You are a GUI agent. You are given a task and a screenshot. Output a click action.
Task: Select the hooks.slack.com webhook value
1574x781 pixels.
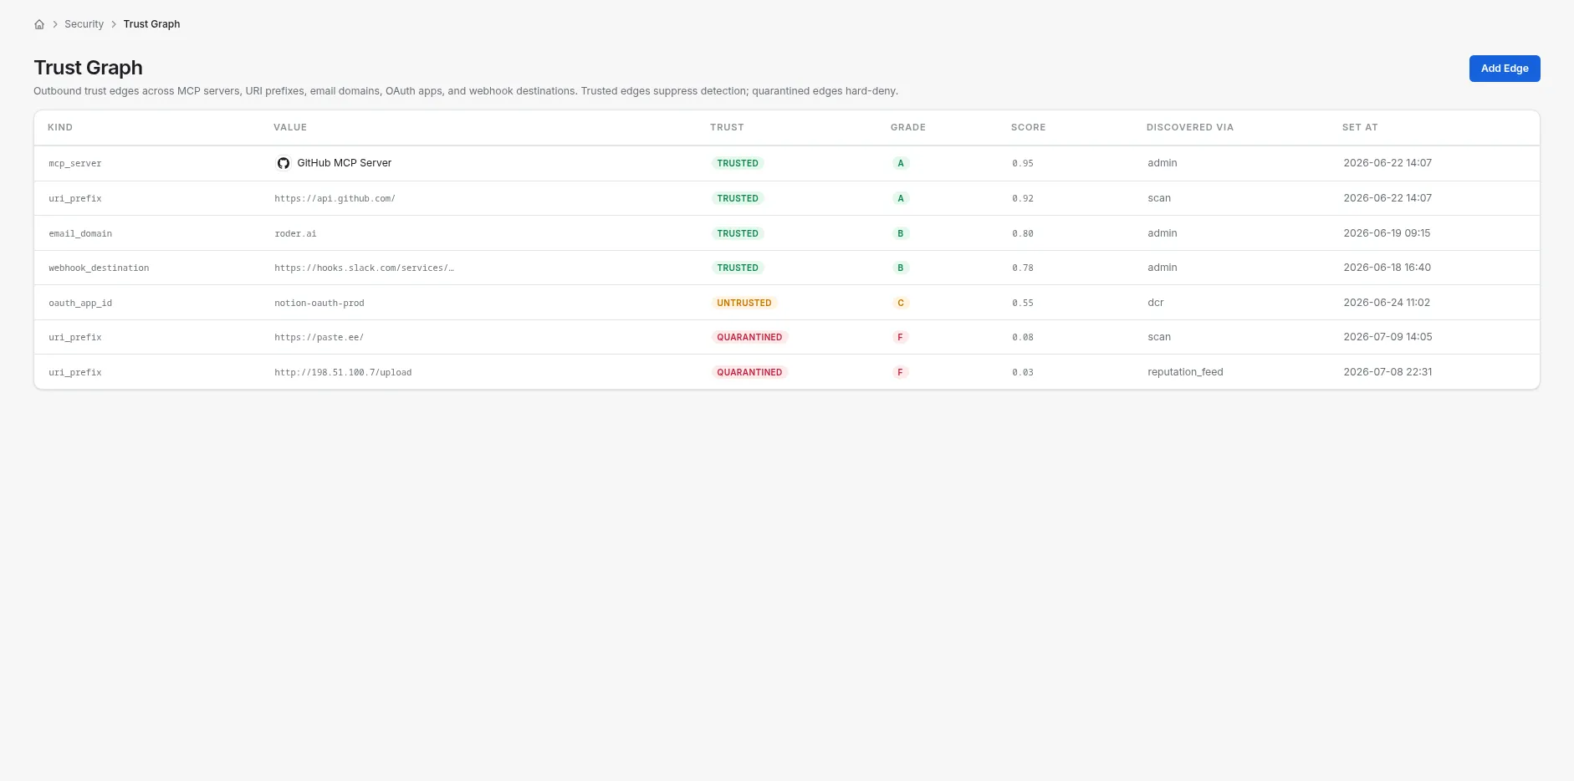[365, 268]
